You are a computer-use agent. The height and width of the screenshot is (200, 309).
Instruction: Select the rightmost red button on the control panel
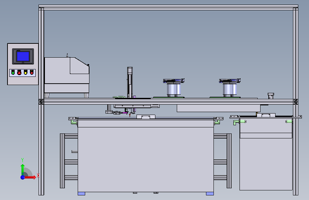tap(32, 73)
